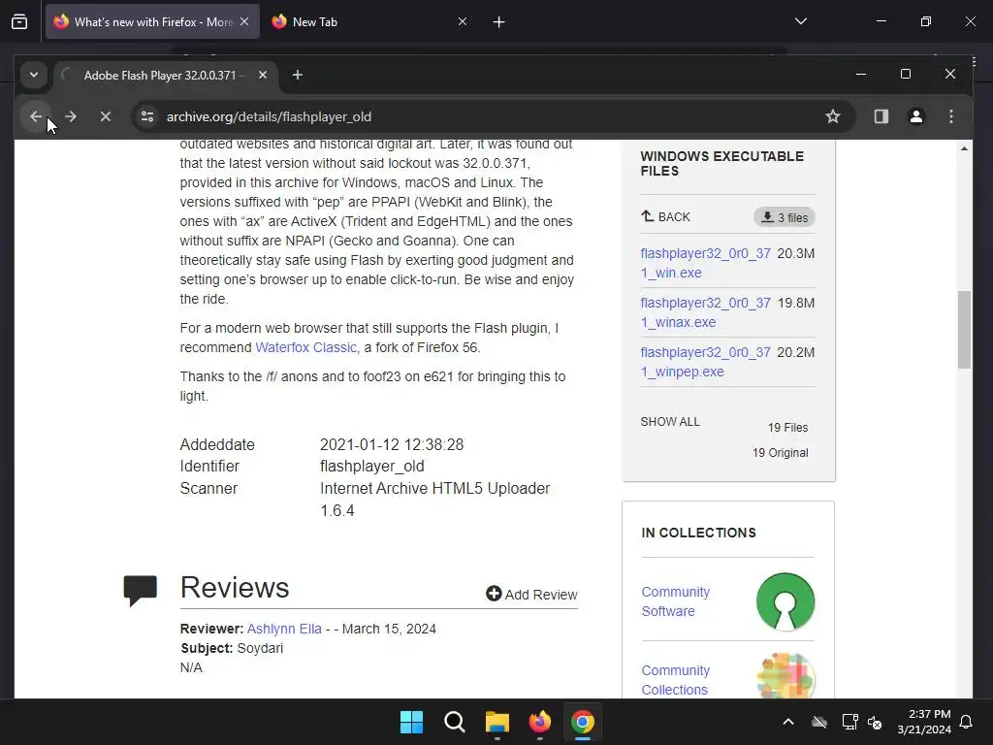993x745 pixels.
Task: Click the 19 Files count text
Action: [x=787, y=428]
